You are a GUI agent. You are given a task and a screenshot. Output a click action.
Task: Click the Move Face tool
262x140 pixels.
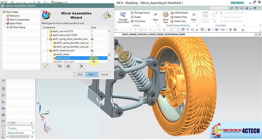[x=165, y=17]
